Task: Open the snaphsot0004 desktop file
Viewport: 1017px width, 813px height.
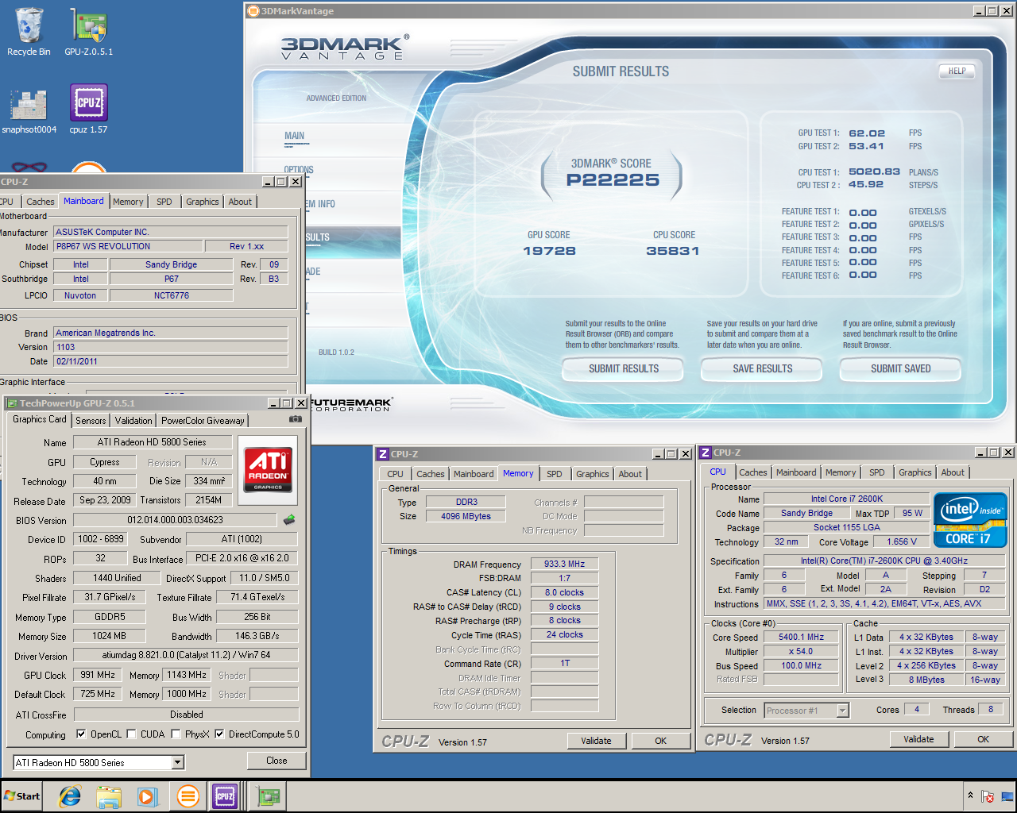Action: click(29, 110)
